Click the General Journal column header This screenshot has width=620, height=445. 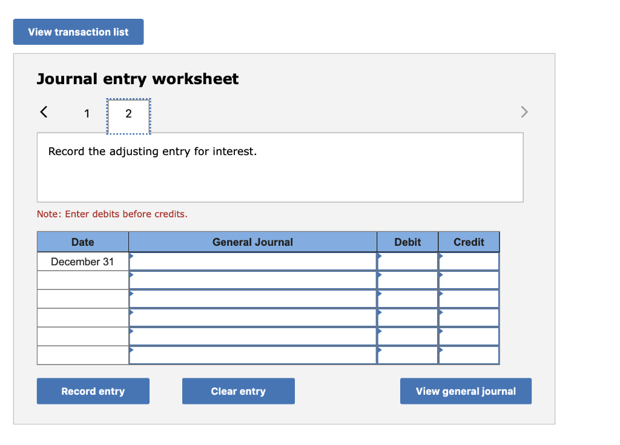[x=252, y=242]
